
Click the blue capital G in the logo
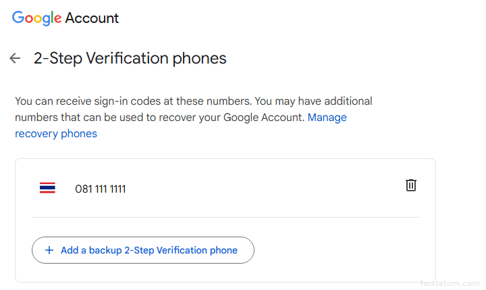point(18,18)
